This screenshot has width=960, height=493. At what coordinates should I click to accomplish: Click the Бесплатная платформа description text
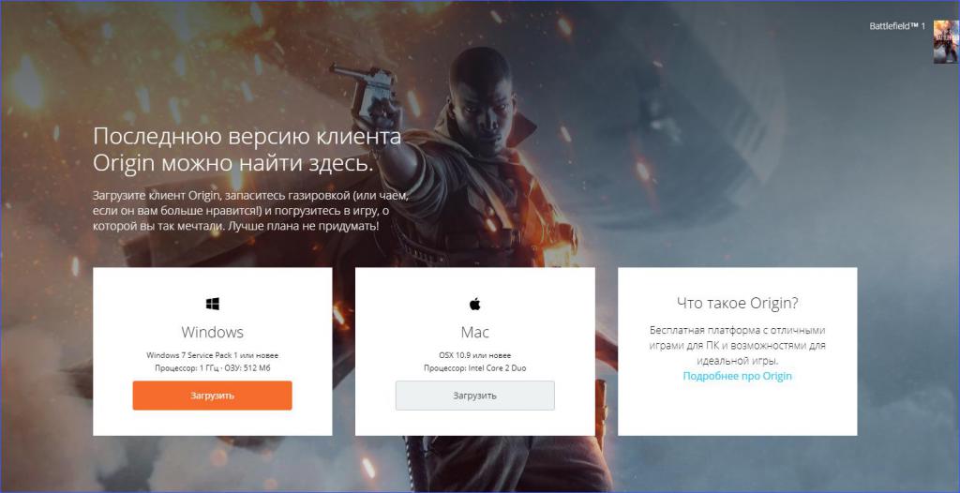[737, 346]
